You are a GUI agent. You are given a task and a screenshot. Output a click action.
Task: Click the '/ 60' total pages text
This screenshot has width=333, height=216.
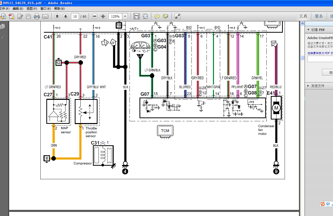coord(83,17)
